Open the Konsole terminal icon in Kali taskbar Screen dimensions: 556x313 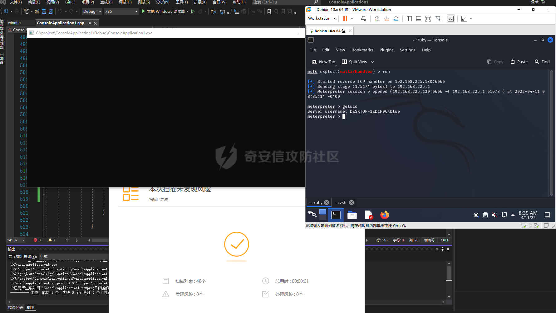[x=336, y=215]
